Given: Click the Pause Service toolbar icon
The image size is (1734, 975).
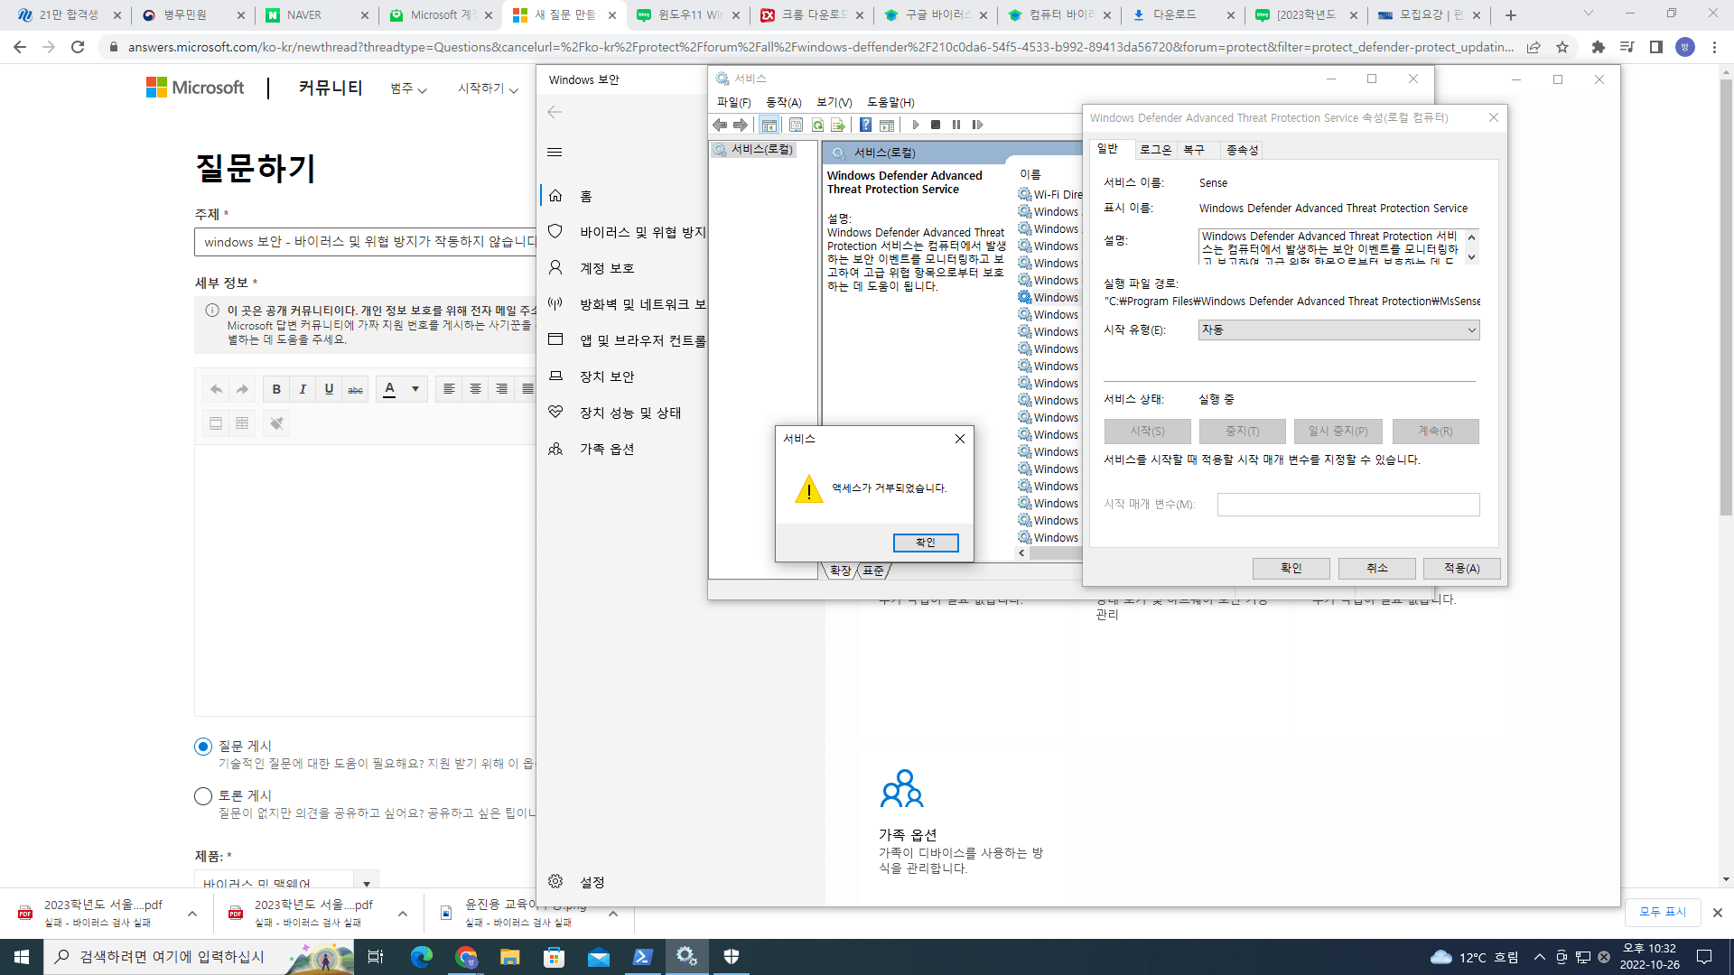Looking at the screenshot, I should point(956,125).
